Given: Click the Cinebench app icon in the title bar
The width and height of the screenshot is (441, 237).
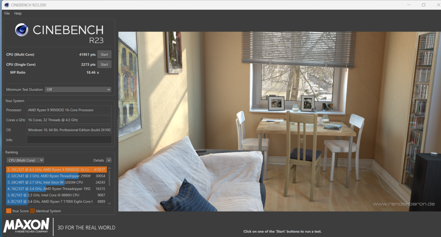Looking at the screenshot, I should [7, 5].
